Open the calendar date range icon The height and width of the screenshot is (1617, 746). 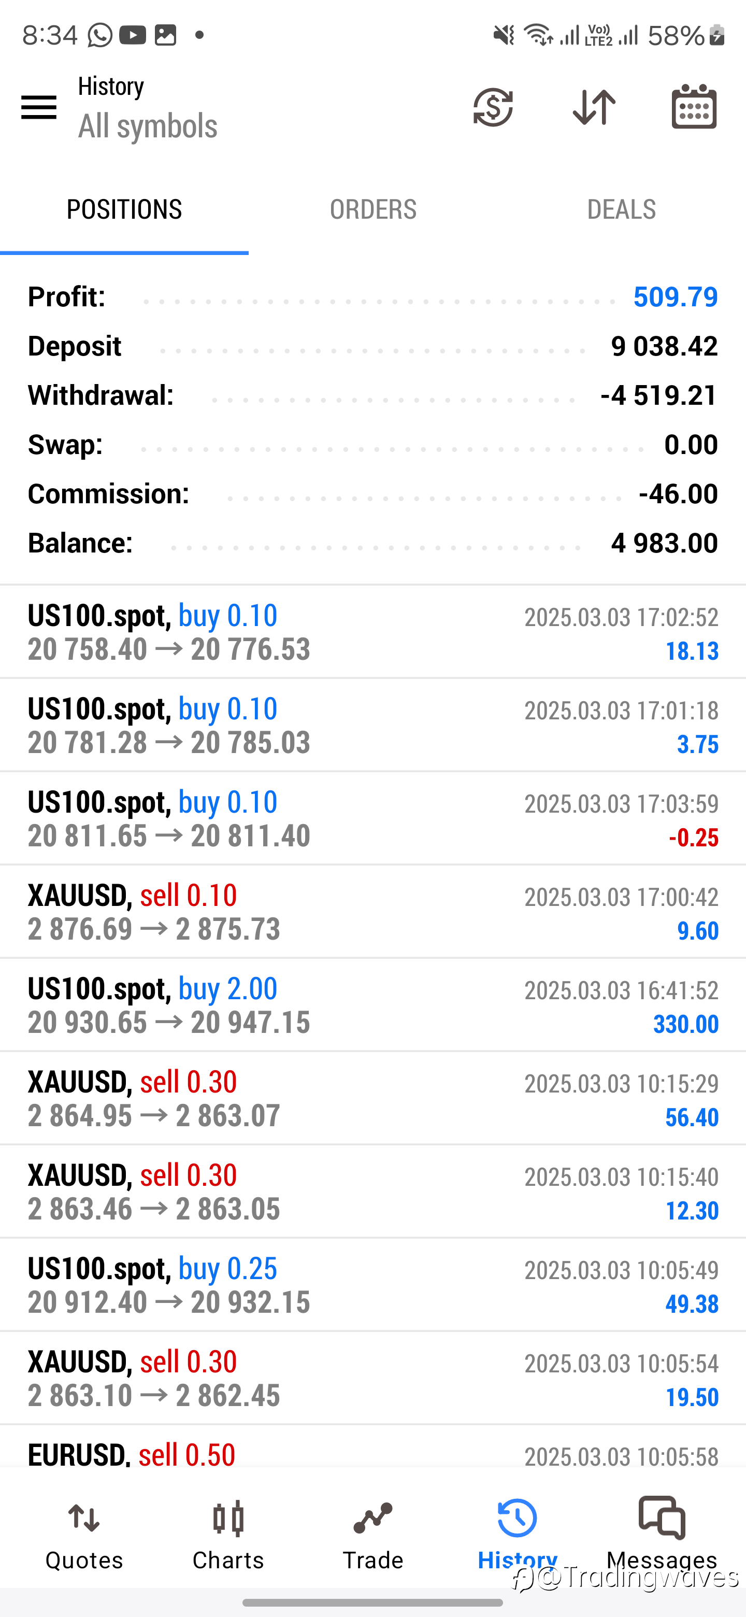click(694, 107)
